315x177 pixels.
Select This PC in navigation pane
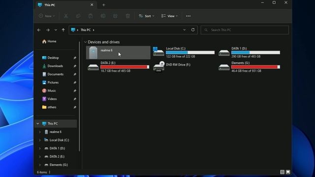pyautogui.click(x=56, y=123)
